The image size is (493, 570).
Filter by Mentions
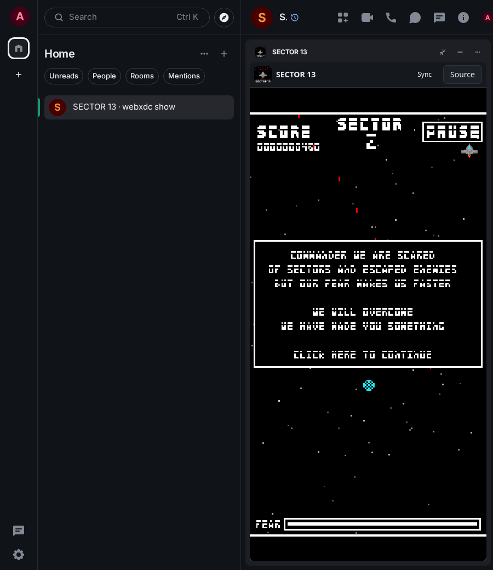coord(184,76)
